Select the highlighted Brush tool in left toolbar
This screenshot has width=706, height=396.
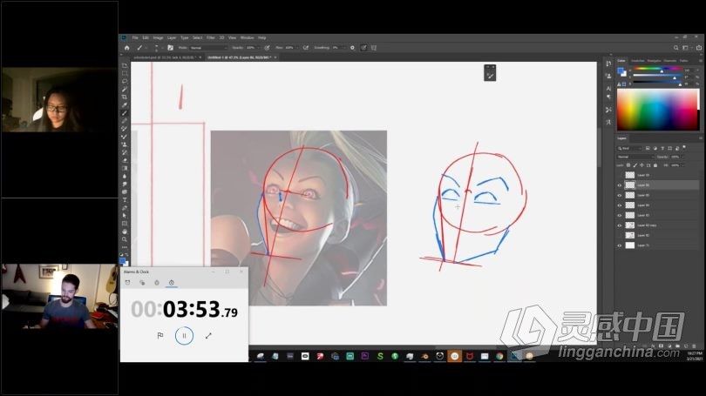pyautogui.click(x=125, y=113)
